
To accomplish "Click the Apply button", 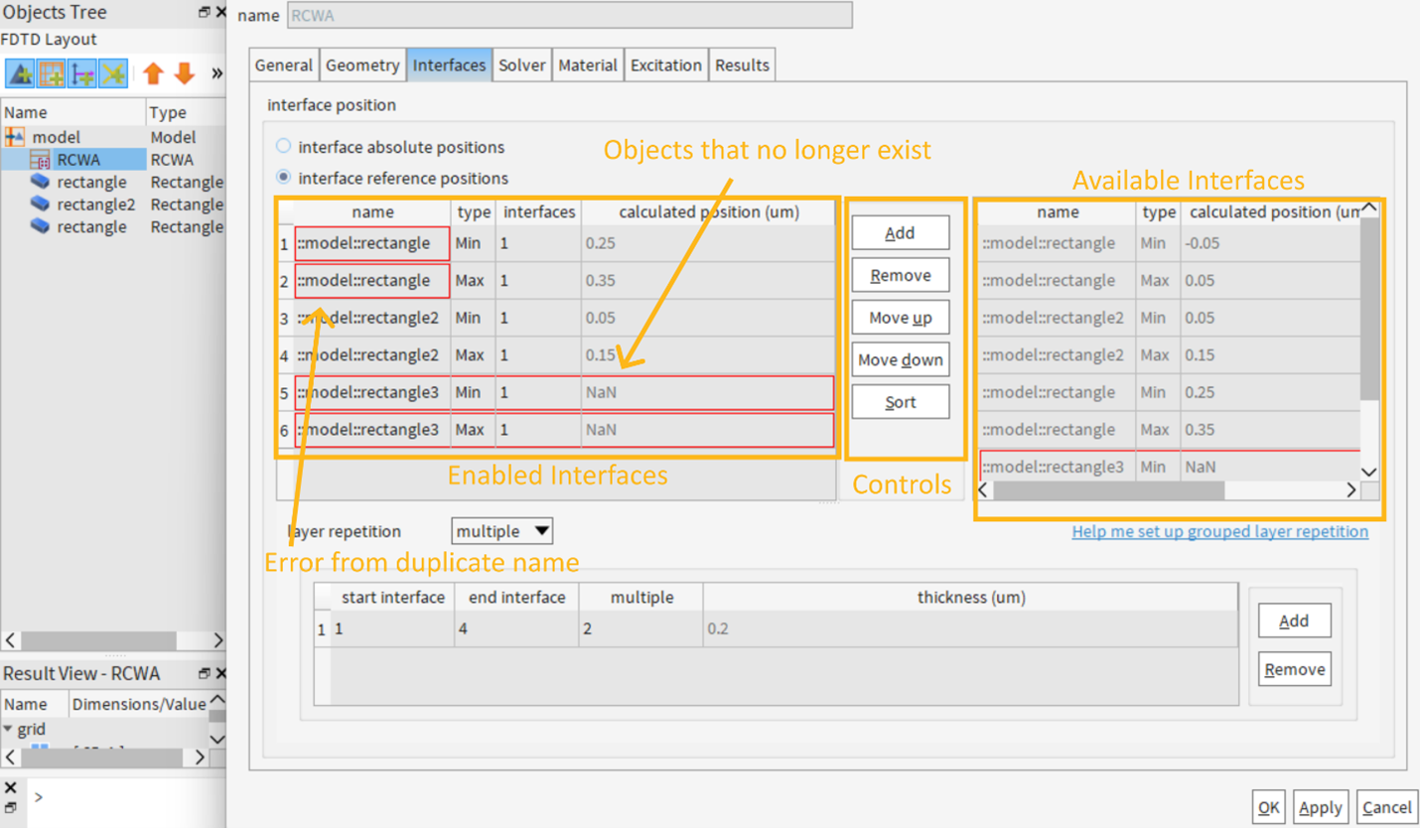I will coord(1320,807).
